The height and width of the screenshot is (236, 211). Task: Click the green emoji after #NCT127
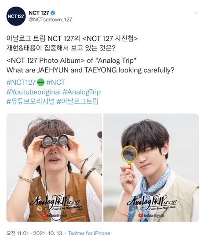point(41,82)
